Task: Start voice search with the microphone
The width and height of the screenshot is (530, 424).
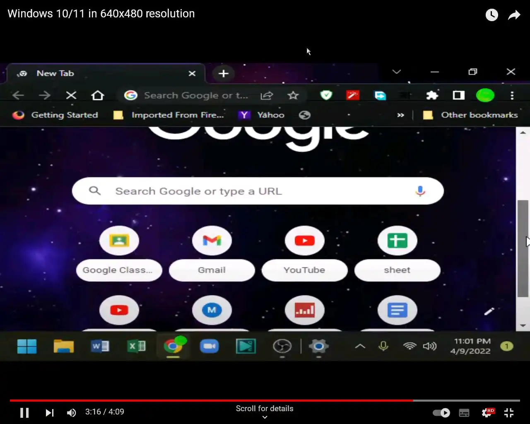Action: (x=420, y=191)
